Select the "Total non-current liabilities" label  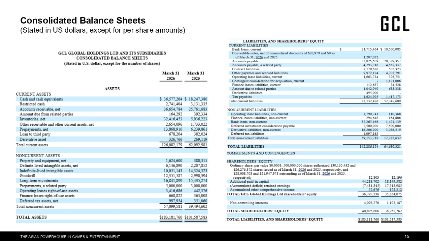point(248,138)
